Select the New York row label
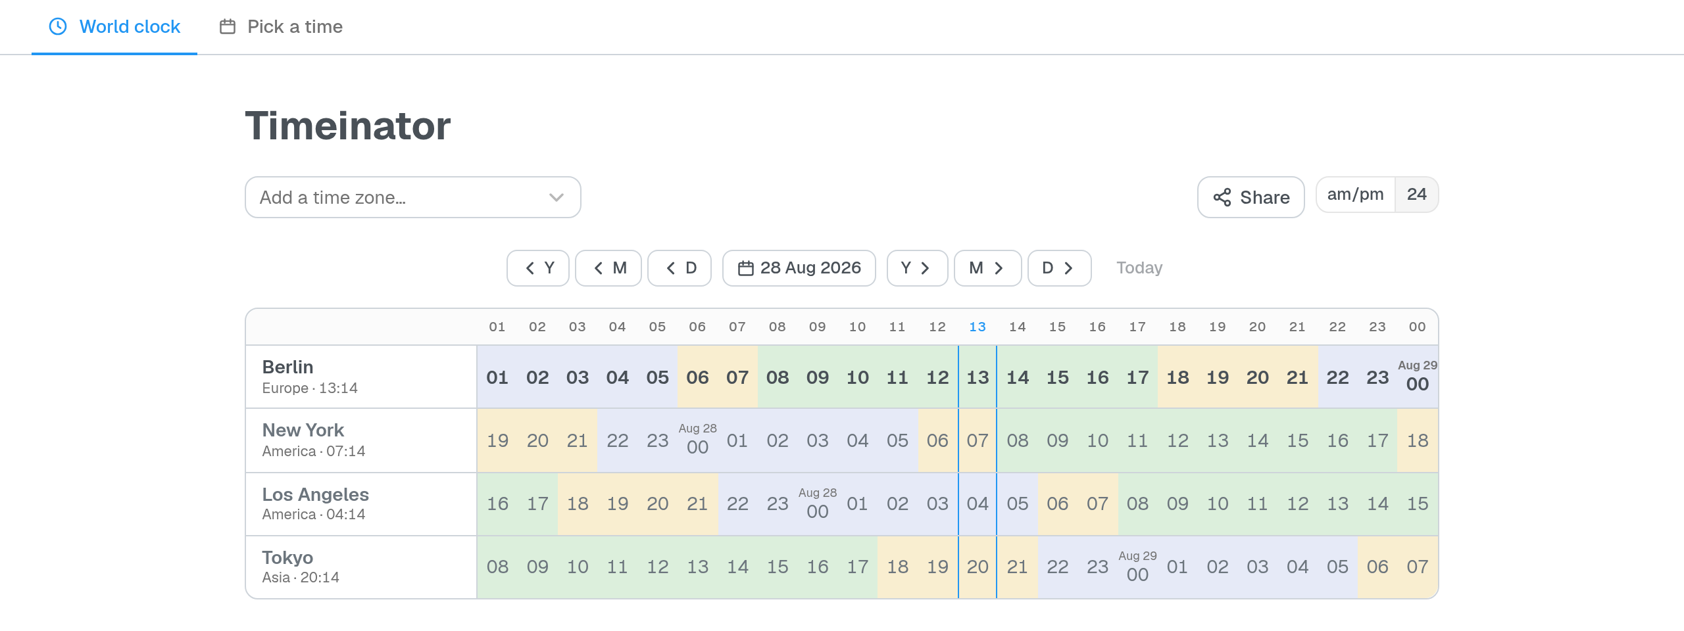The width and height of the screenshot is (1684, 631). tap(361, 440)
